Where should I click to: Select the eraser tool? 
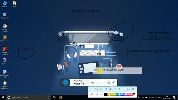[133, 89]
